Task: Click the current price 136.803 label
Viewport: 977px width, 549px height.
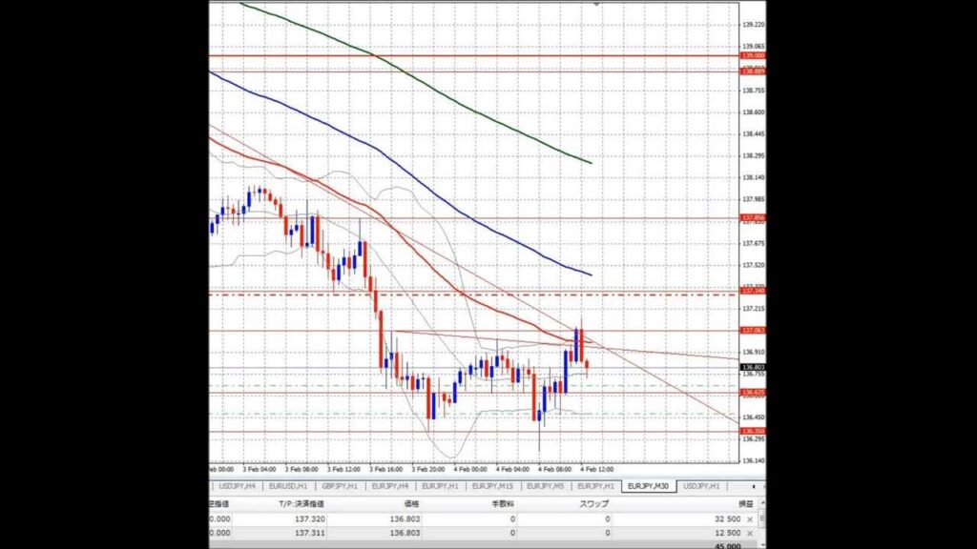Action: click(x=753, y=367)
